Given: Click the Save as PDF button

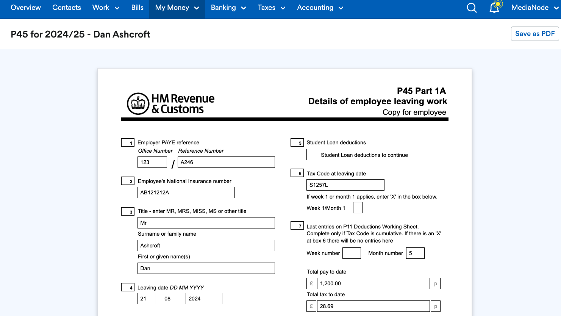Looking at the screenshot, I should point(534,34).
